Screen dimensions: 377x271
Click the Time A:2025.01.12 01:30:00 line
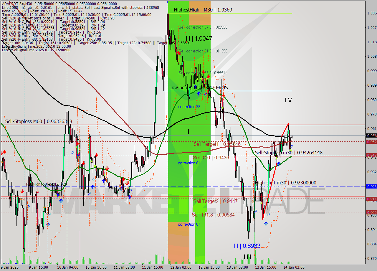[77, 14]
